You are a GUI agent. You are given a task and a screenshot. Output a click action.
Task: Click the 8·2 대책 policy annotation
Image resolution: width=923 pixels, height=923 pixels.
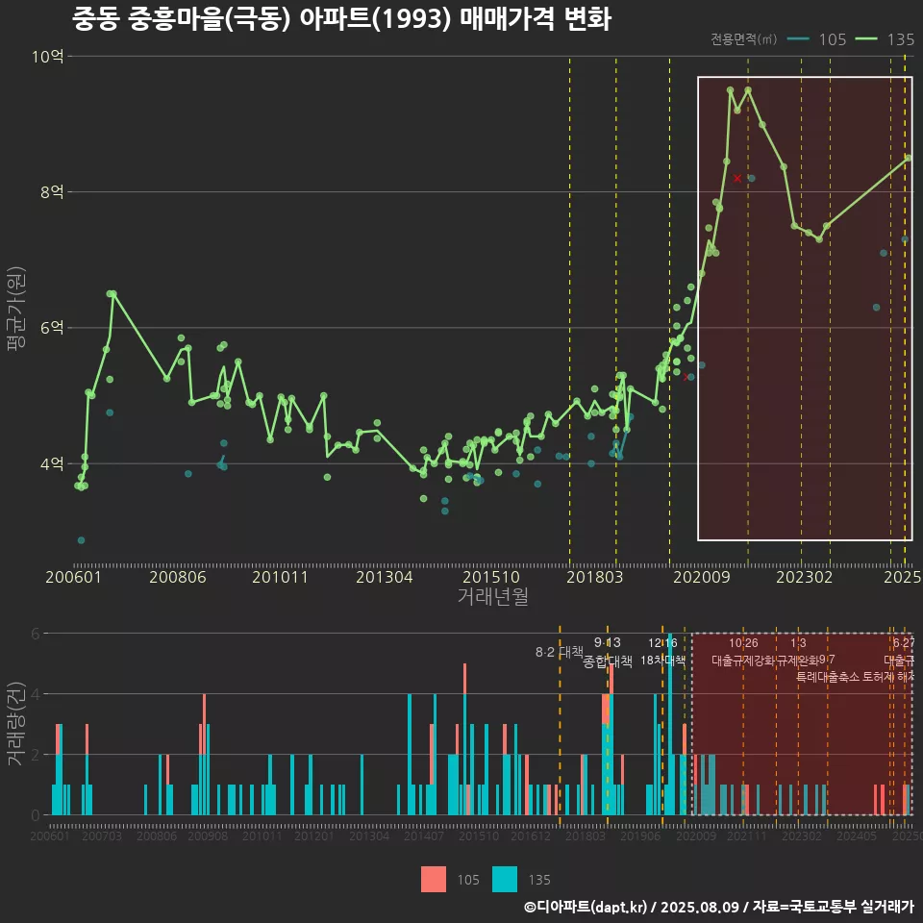click(560, 652)
